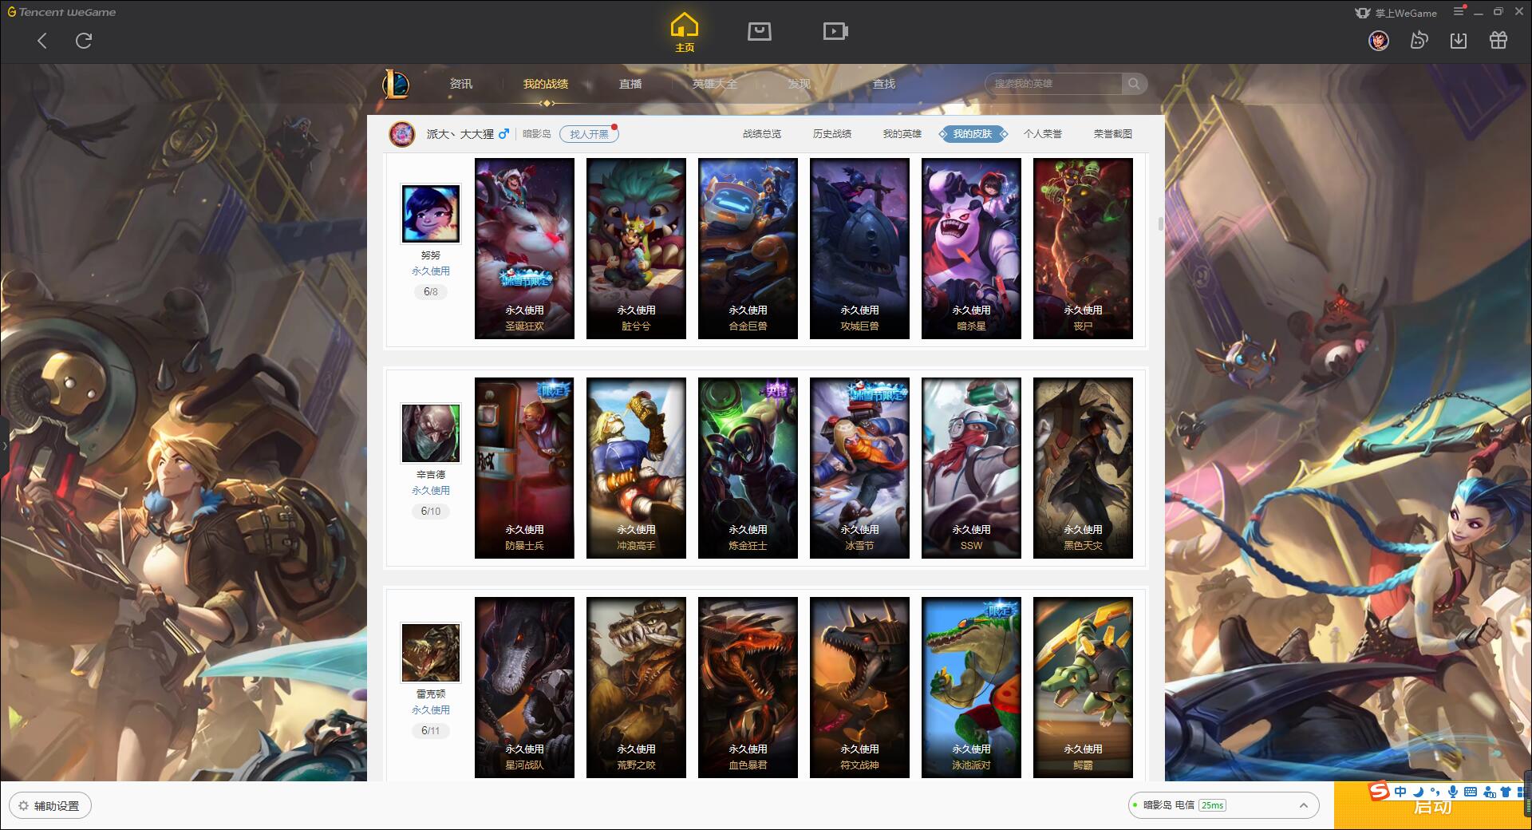Open the friends/message icon beside avatar
The height and width of the screenshot is (830, 1532).
[x=1419, y=40]
